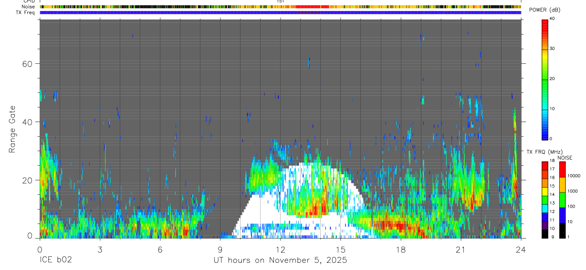
Task: Click the x-axis tick label 21
Action: [x=460, y=250]
